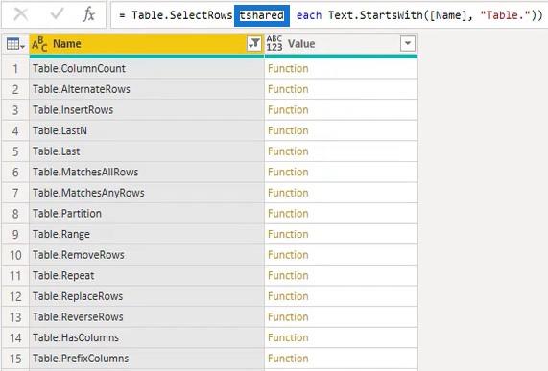Open the Value column dropdown arrow
Image resolution: width=548 pixels, height=371 pixels.
pos(408,44)
